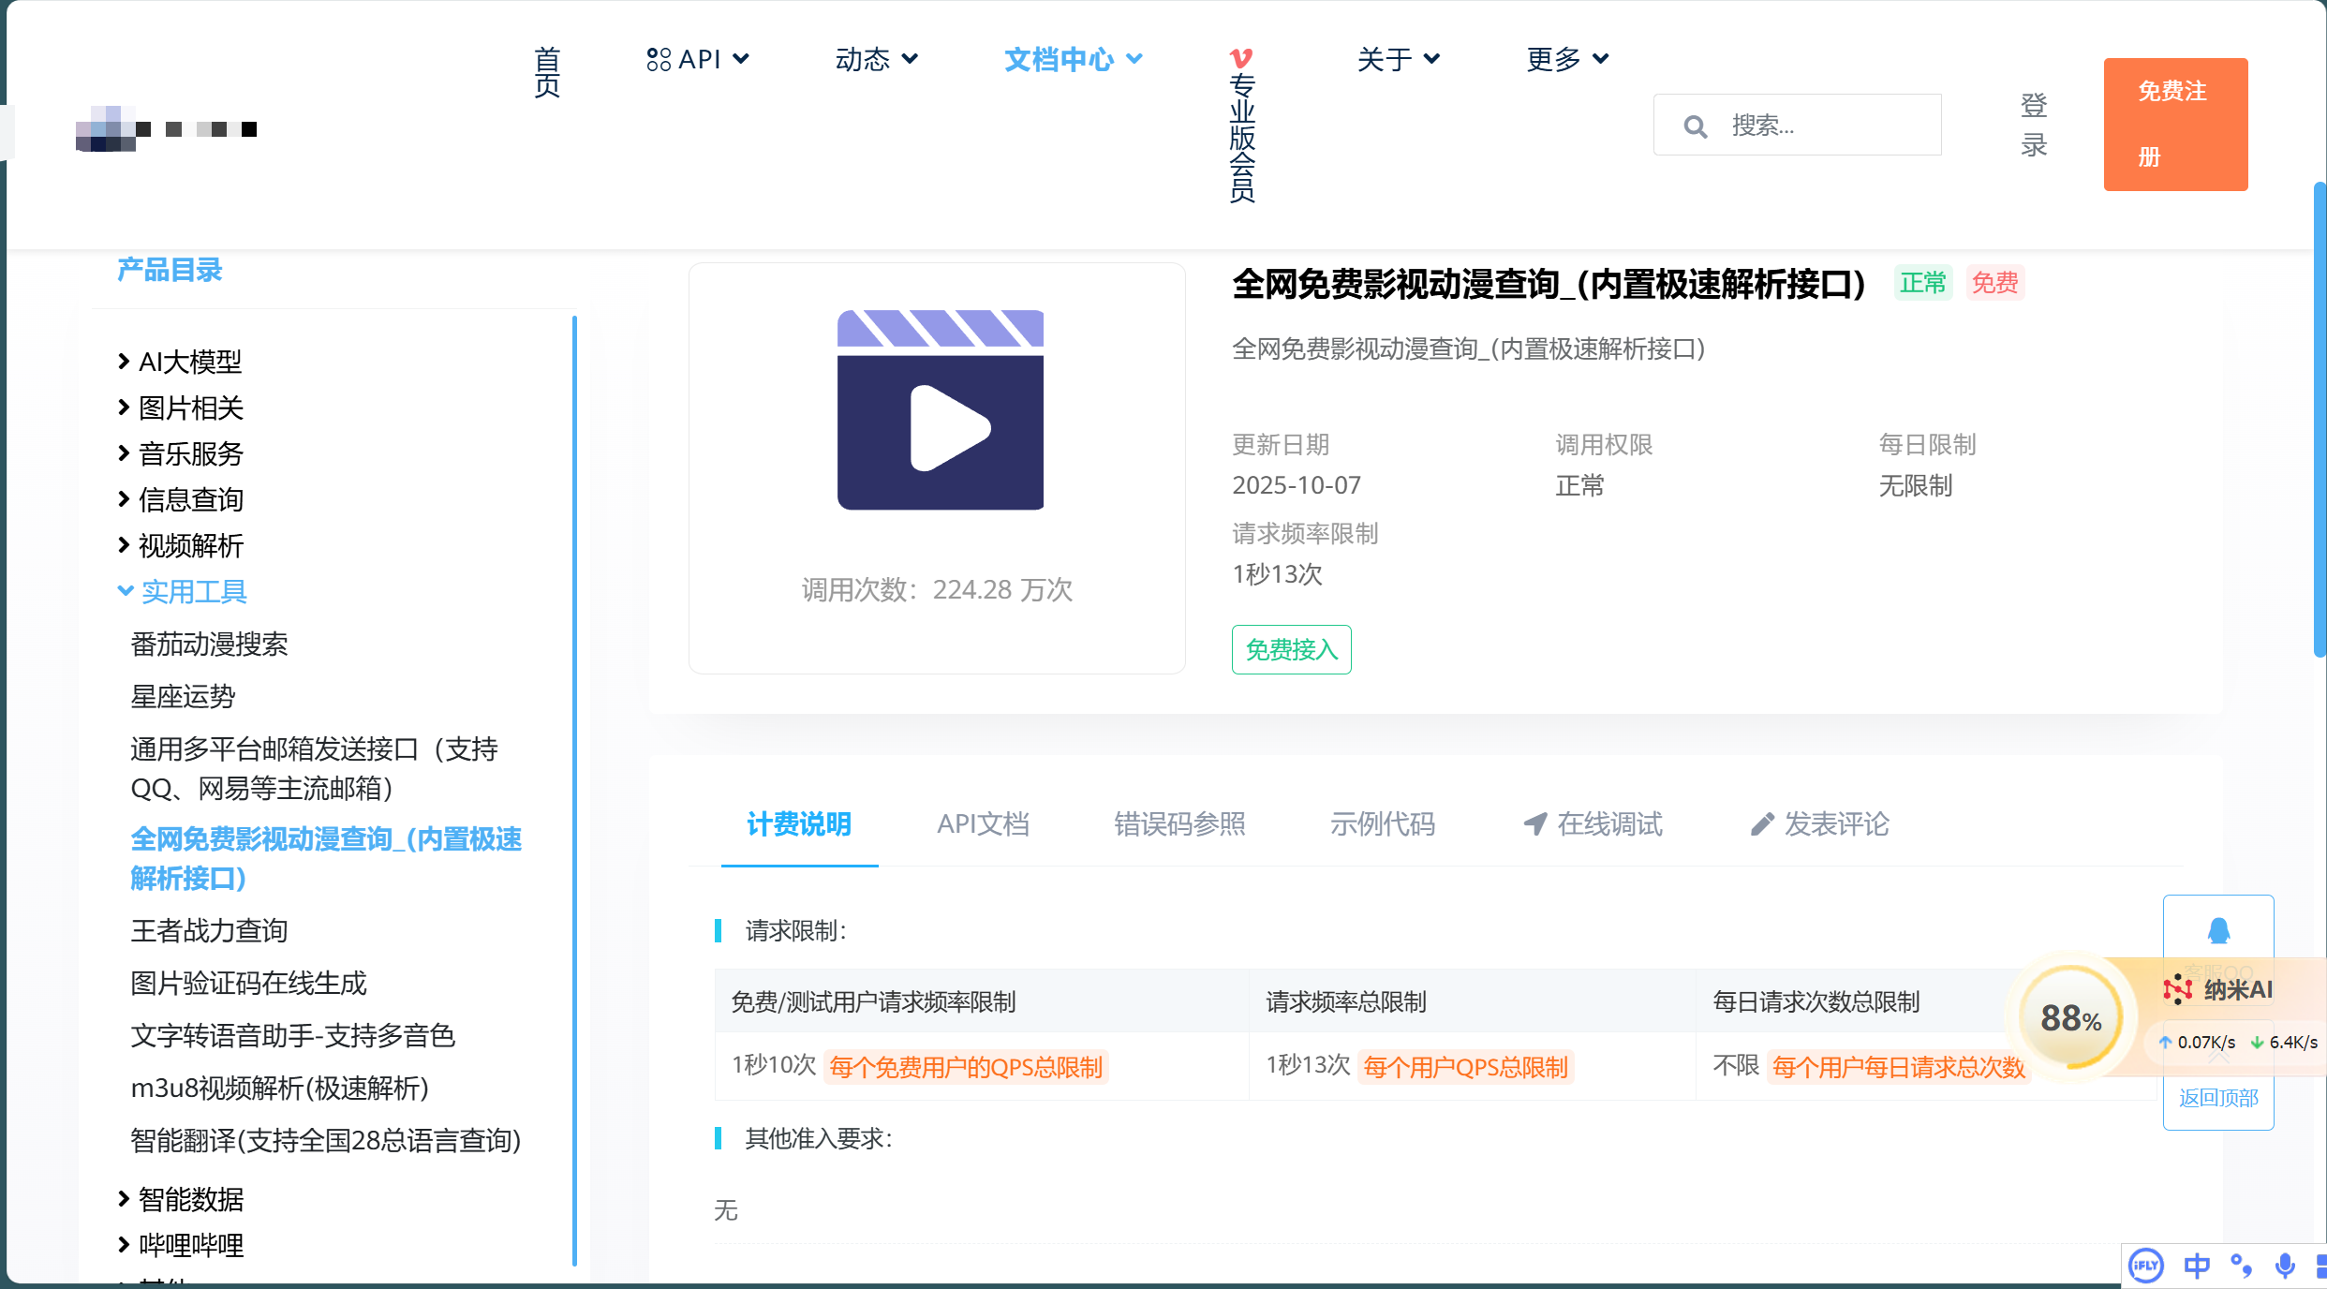Screen dimensions: 2327x1289
Task: Open m3u8视频解析(极速解析) item
Action: point(279,1089)
